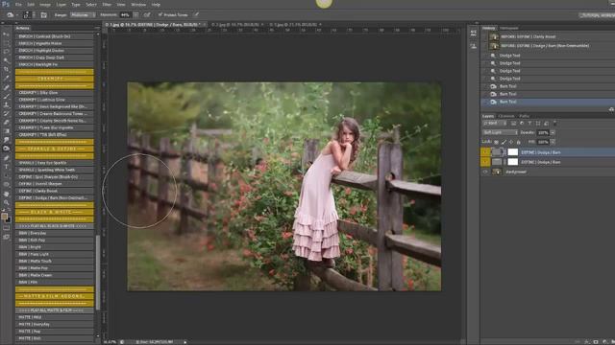
Task: Hide the selected DEFINE Dodge/Burn layer
Action: point(485,152)
